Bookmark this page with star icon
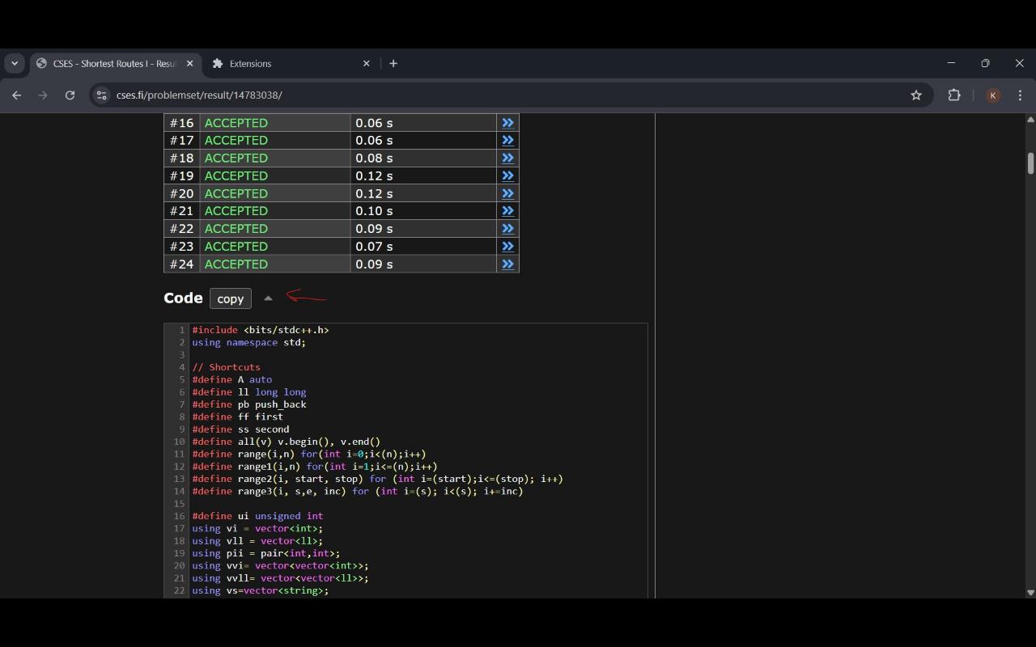 point(916,95)
